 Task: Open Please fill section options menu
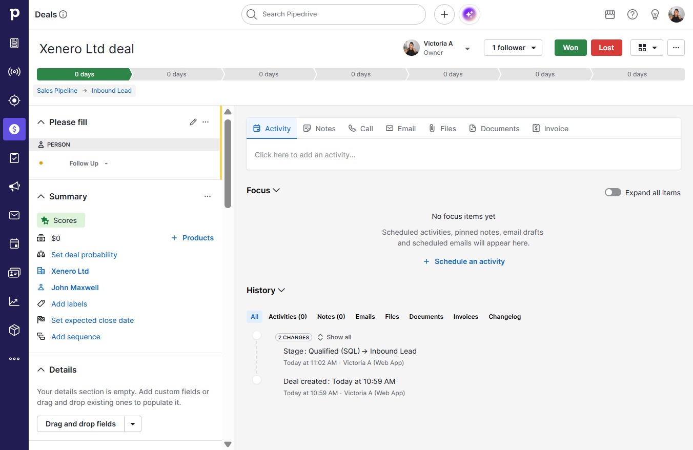(206, 122)
